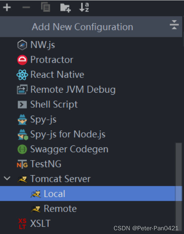Click the list's vertical scrollbar thumb
Viewport: 184px width, 234px height.
179,187
